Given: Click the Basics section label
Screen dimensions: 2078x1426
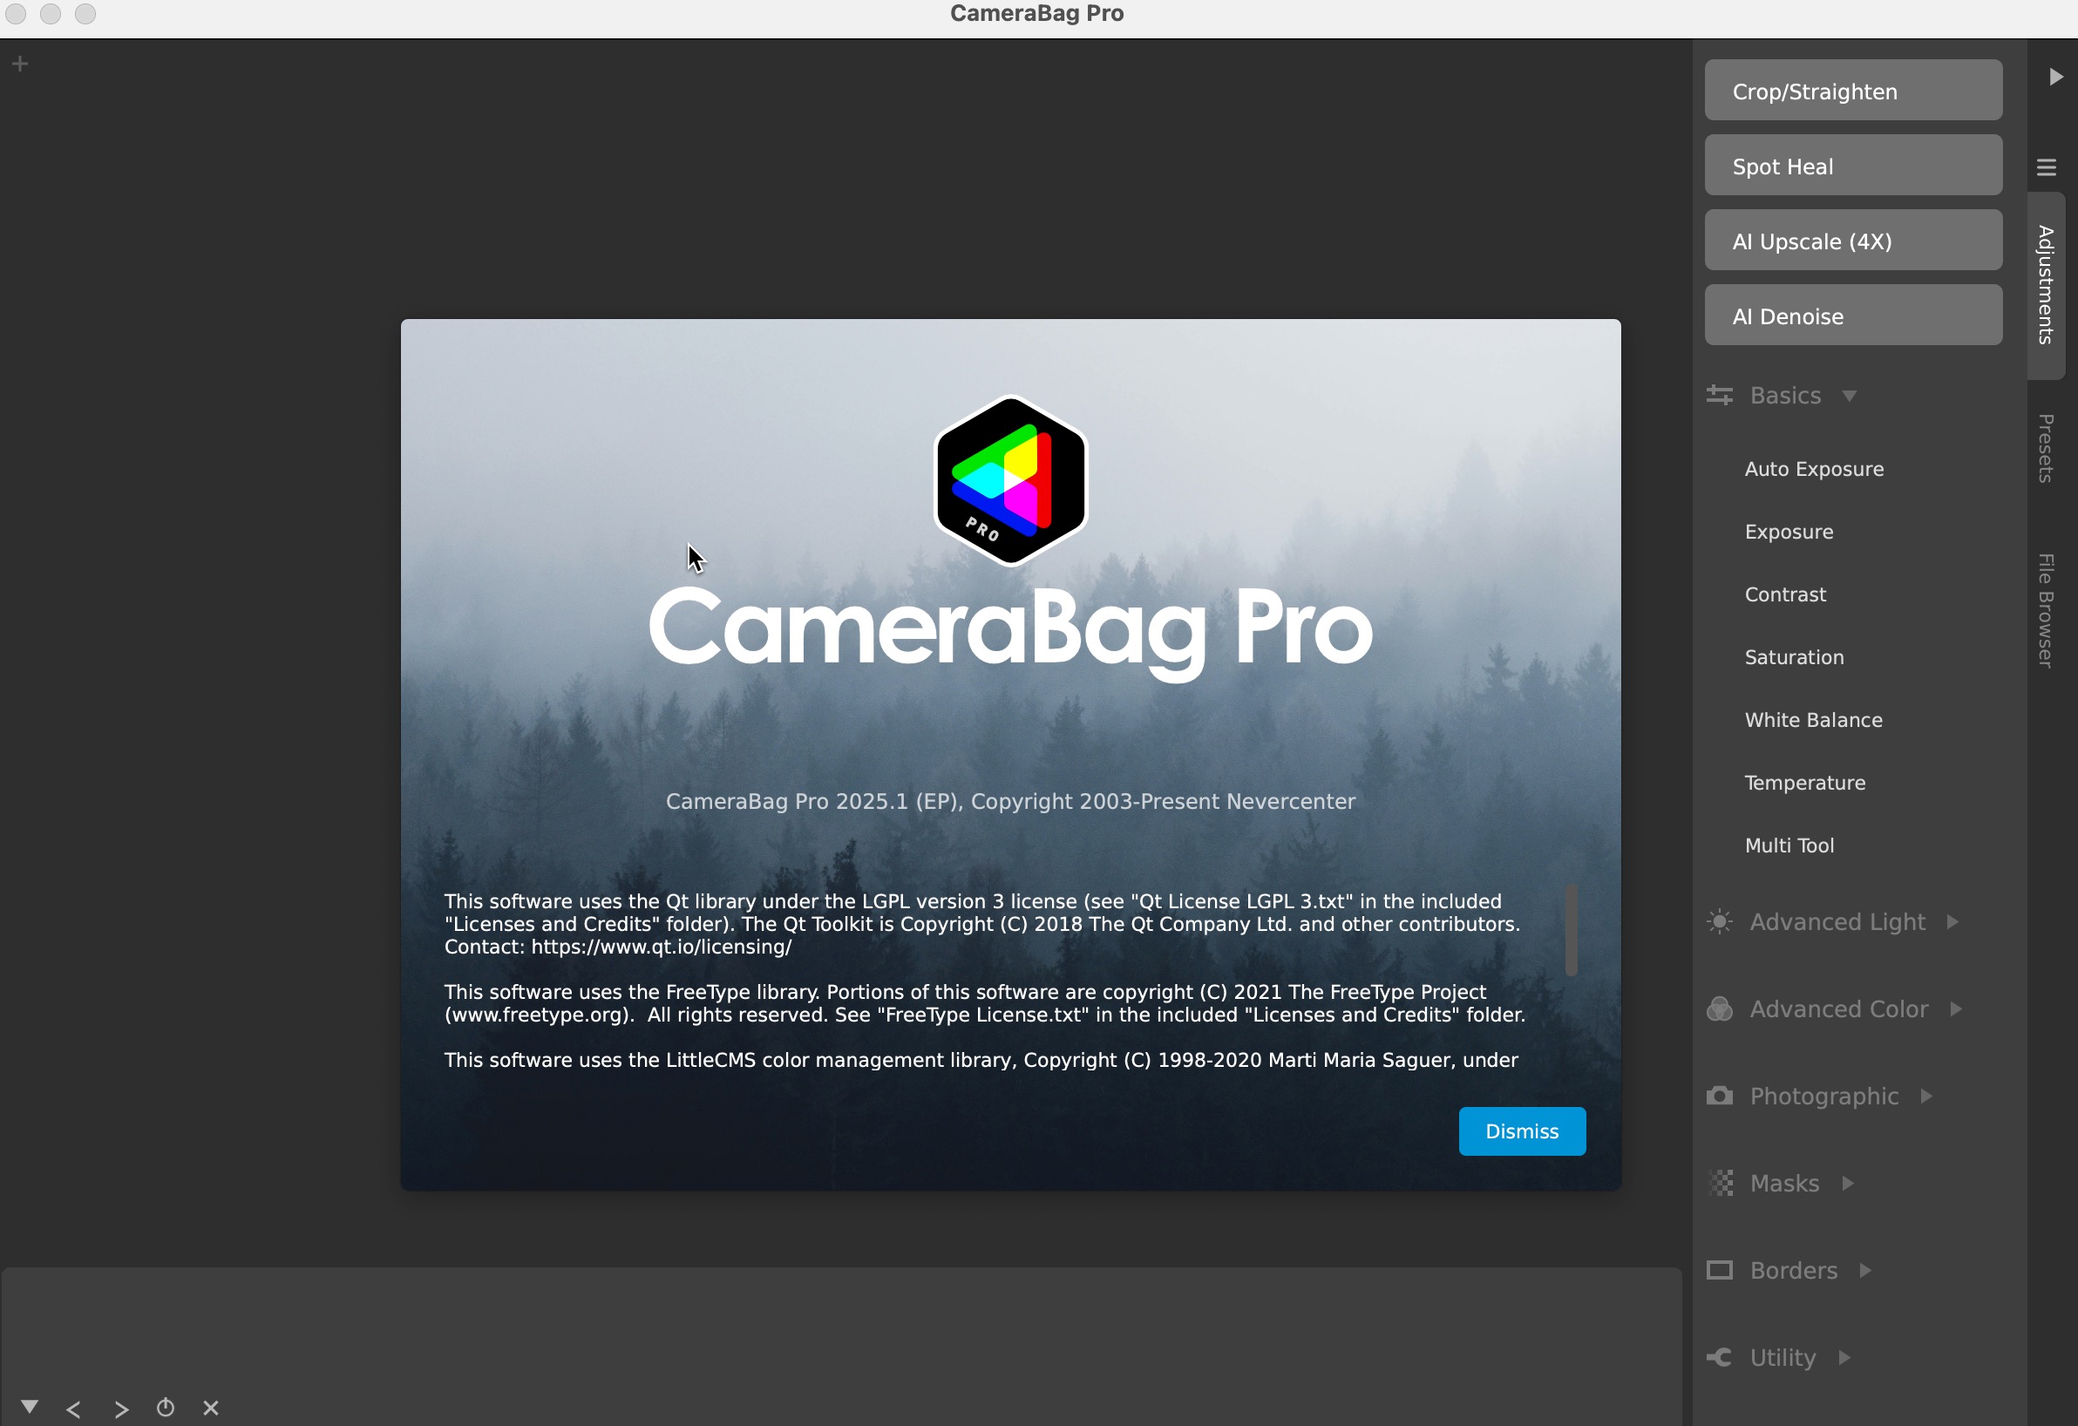Looking at the screenshot, I should coord(1785,395).
